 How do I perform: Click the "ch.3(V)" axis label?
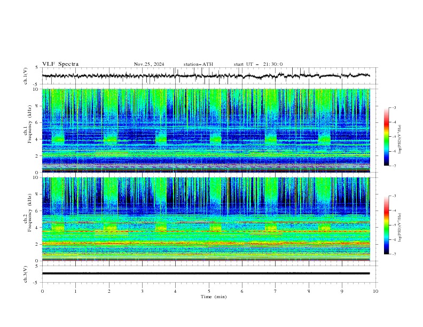click(26, 274)
